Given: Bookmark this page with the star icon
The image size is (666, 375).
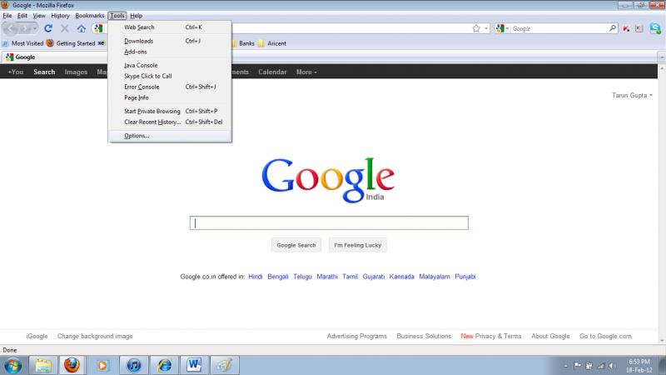Looking at the screenshot, I should 476,28.
